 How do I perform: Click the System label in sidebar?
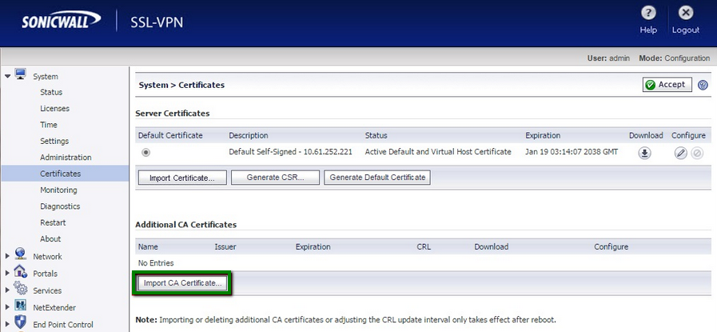click(x=46, y=77)
